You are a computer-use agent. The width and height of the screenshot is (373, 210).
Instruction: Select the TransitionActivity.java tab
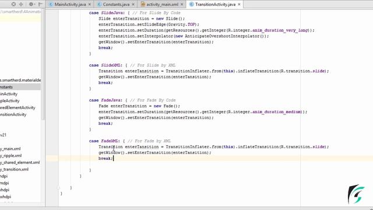tap(215, 4)
